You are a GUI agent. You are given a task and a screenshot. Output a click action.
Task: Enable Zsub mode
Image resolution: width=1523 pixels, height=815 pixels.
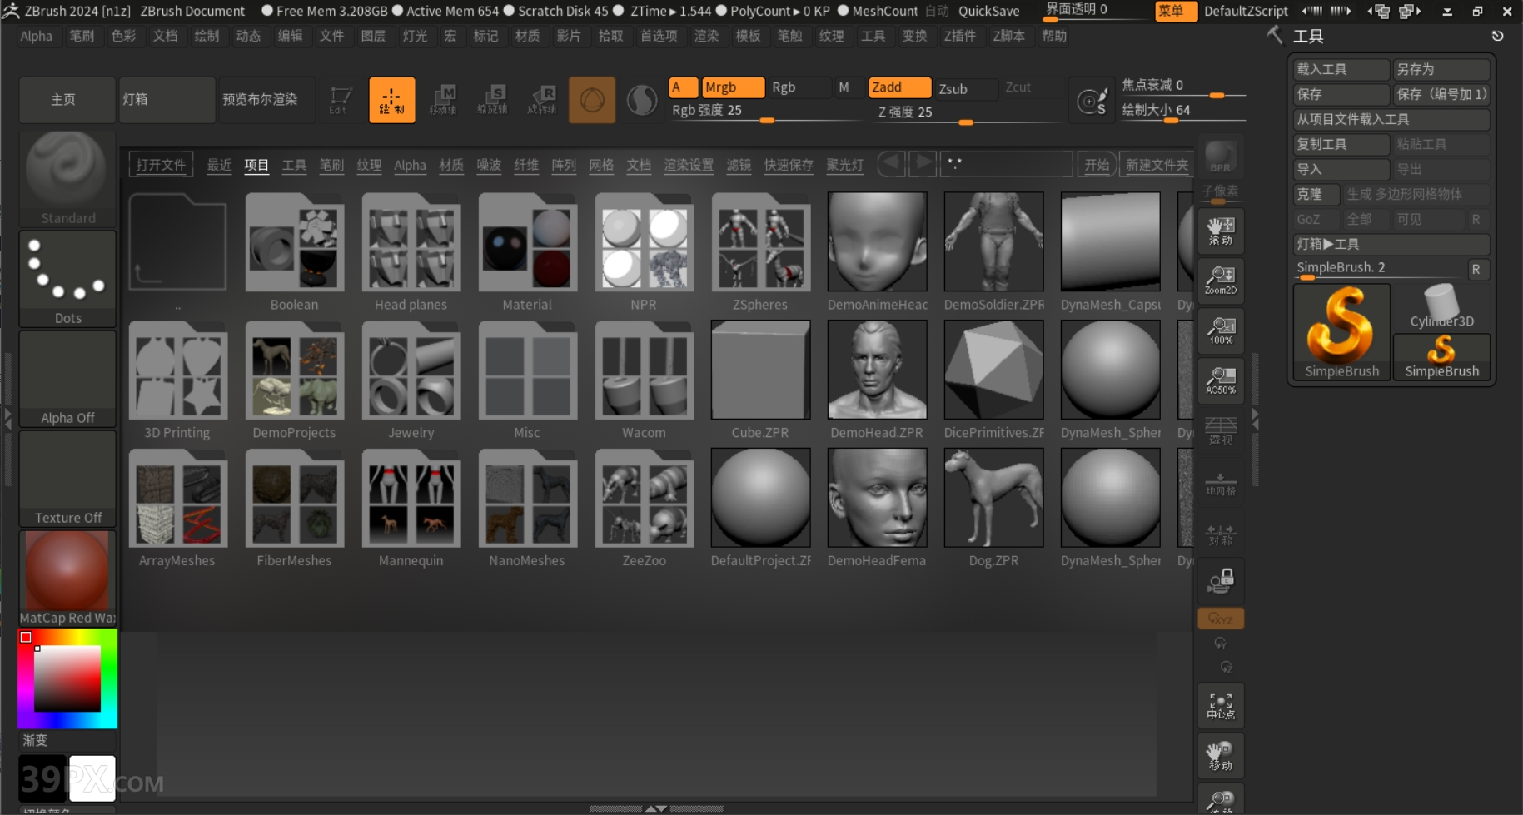(x=966, y=88)
